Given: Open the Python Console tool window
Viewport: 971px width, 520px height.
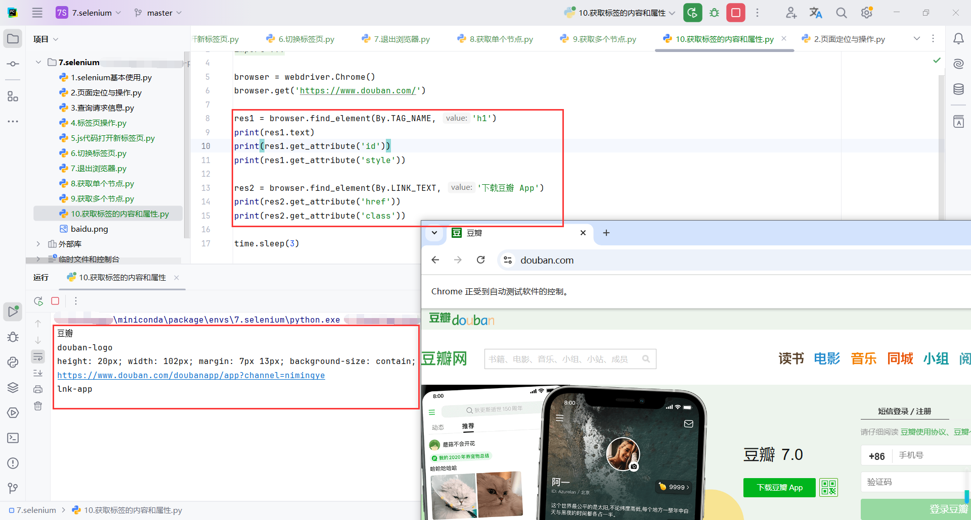Looking at the screenshot, I should pos(13,362).
